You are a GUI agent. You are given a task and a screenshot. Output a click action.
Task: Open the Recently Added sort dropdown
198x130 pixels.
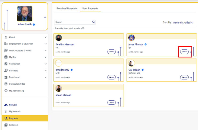(x=183, y=23)
